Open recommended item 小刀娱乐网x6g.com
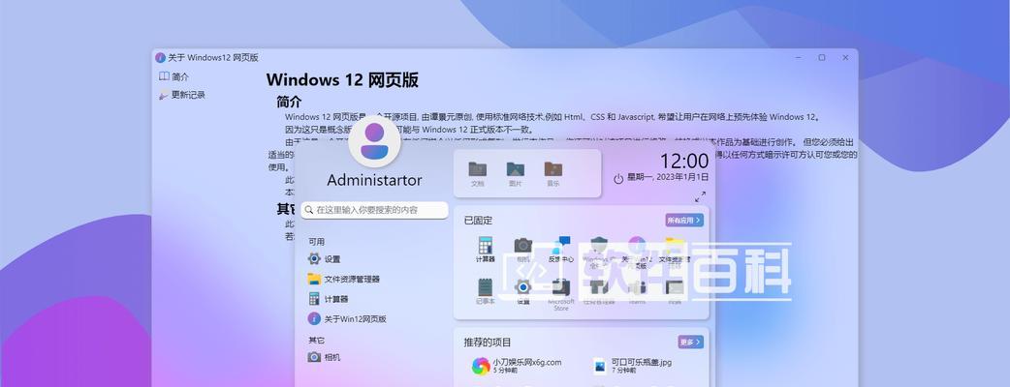 coord(517,366)
